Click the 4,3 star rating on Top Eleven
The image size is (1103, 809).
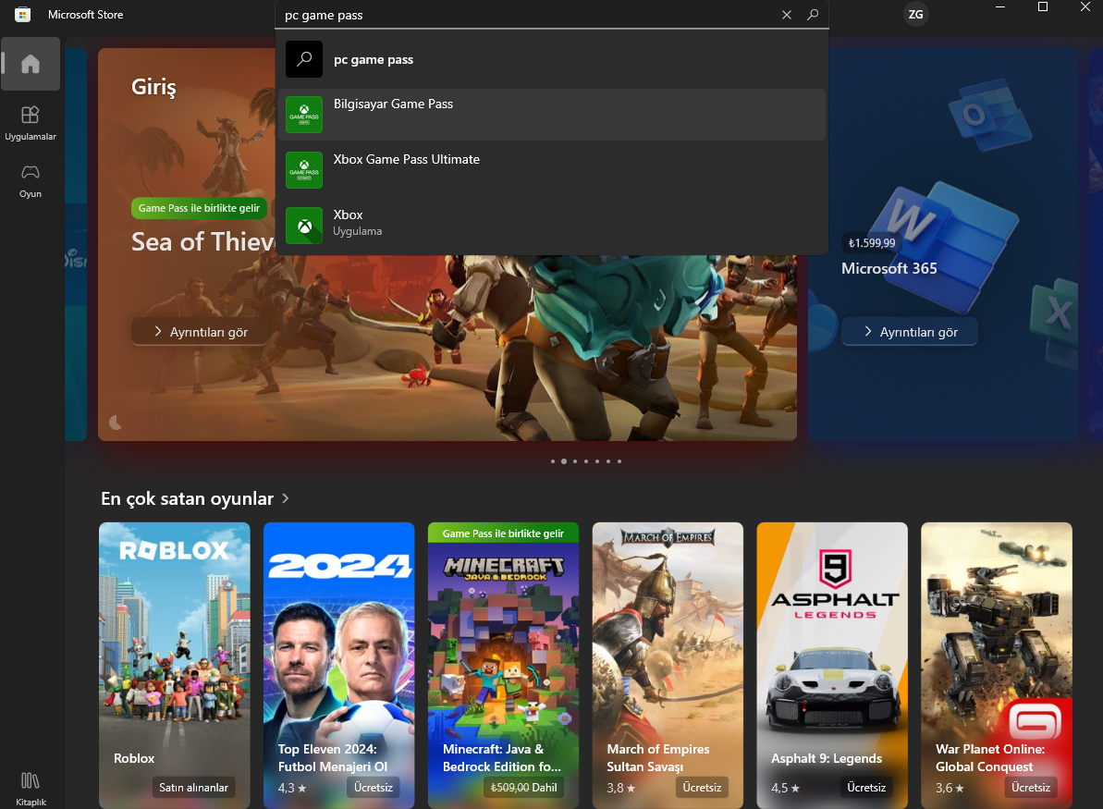point(292,788)
